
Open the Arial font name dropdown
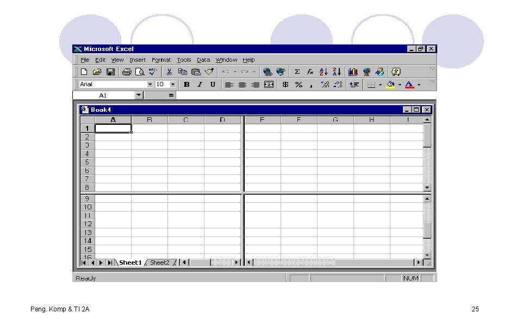point(150,84)
